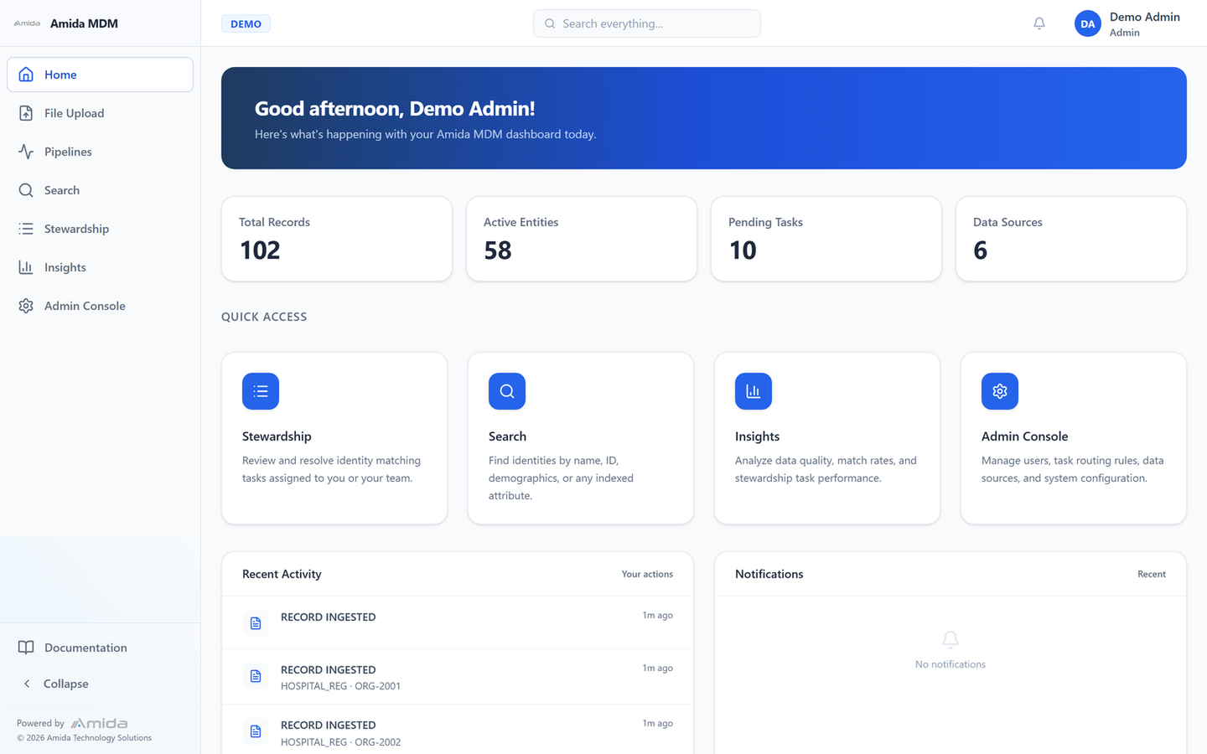
Task: Click '© 2026 Amida Technology Solutions' footer text
Action: tap(84, 738)
